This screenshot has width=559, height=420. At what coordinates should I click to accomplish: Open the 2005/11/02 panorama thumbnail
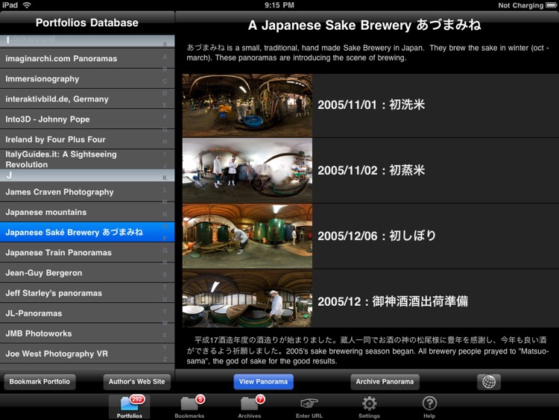tap(247, 171)
